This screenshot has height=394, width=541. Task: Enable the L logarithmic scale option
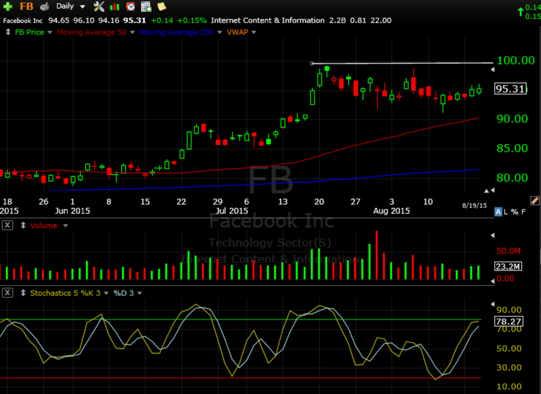(x=506, y=212)
